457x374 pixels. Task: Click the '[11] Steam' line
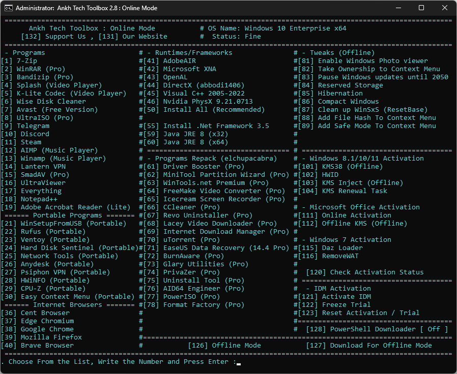coord(21,142)
